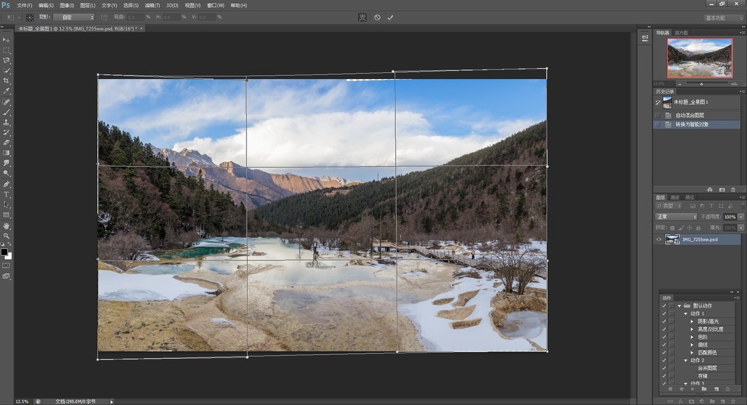This screenshot has width=747, height=405.
Task: Open the 基本功能 workspace dropdown
Action: tap(723, 18)
